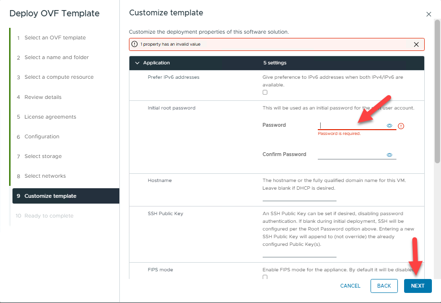Navigate to step 7 Select storage

(43, 156)
